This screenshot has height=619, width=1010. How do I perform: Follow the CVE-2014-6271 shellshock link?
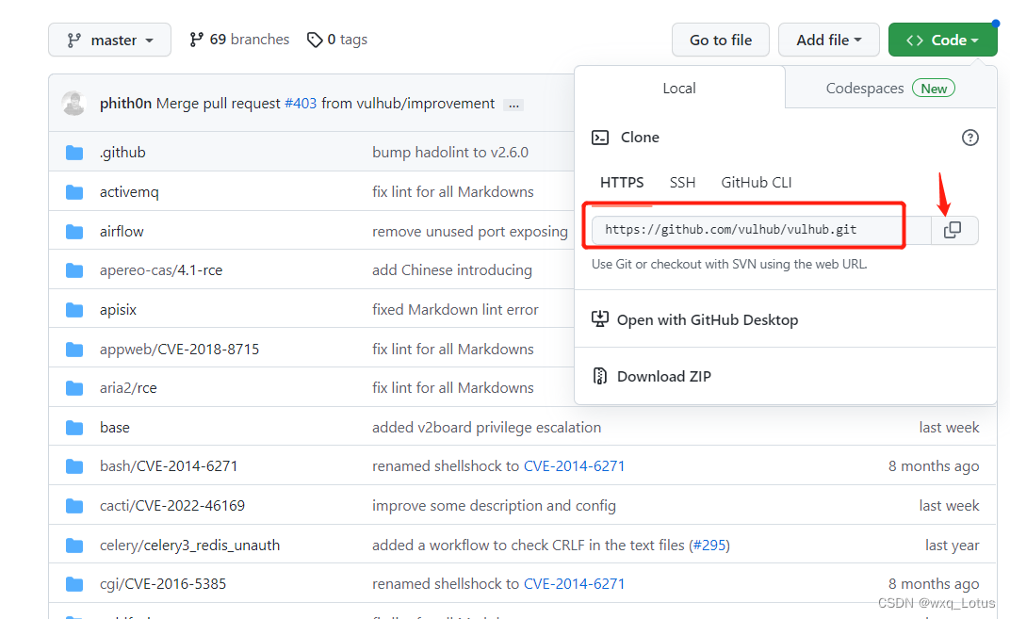tap(575, 465)
